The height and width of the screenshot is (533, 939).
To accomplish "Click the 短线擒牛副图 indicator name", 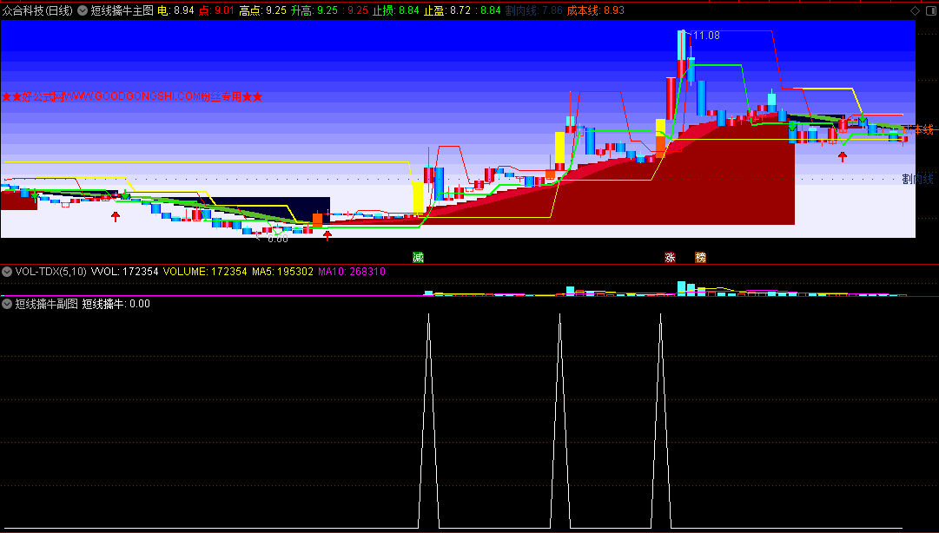I will (47, 304).
